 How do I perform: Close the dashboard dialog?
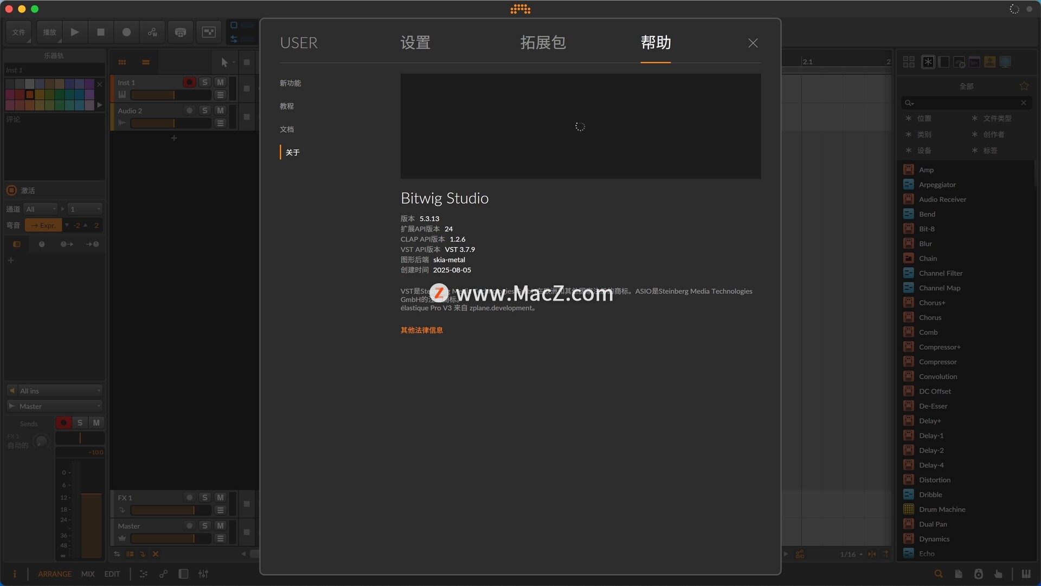click(x=753, y=43)
